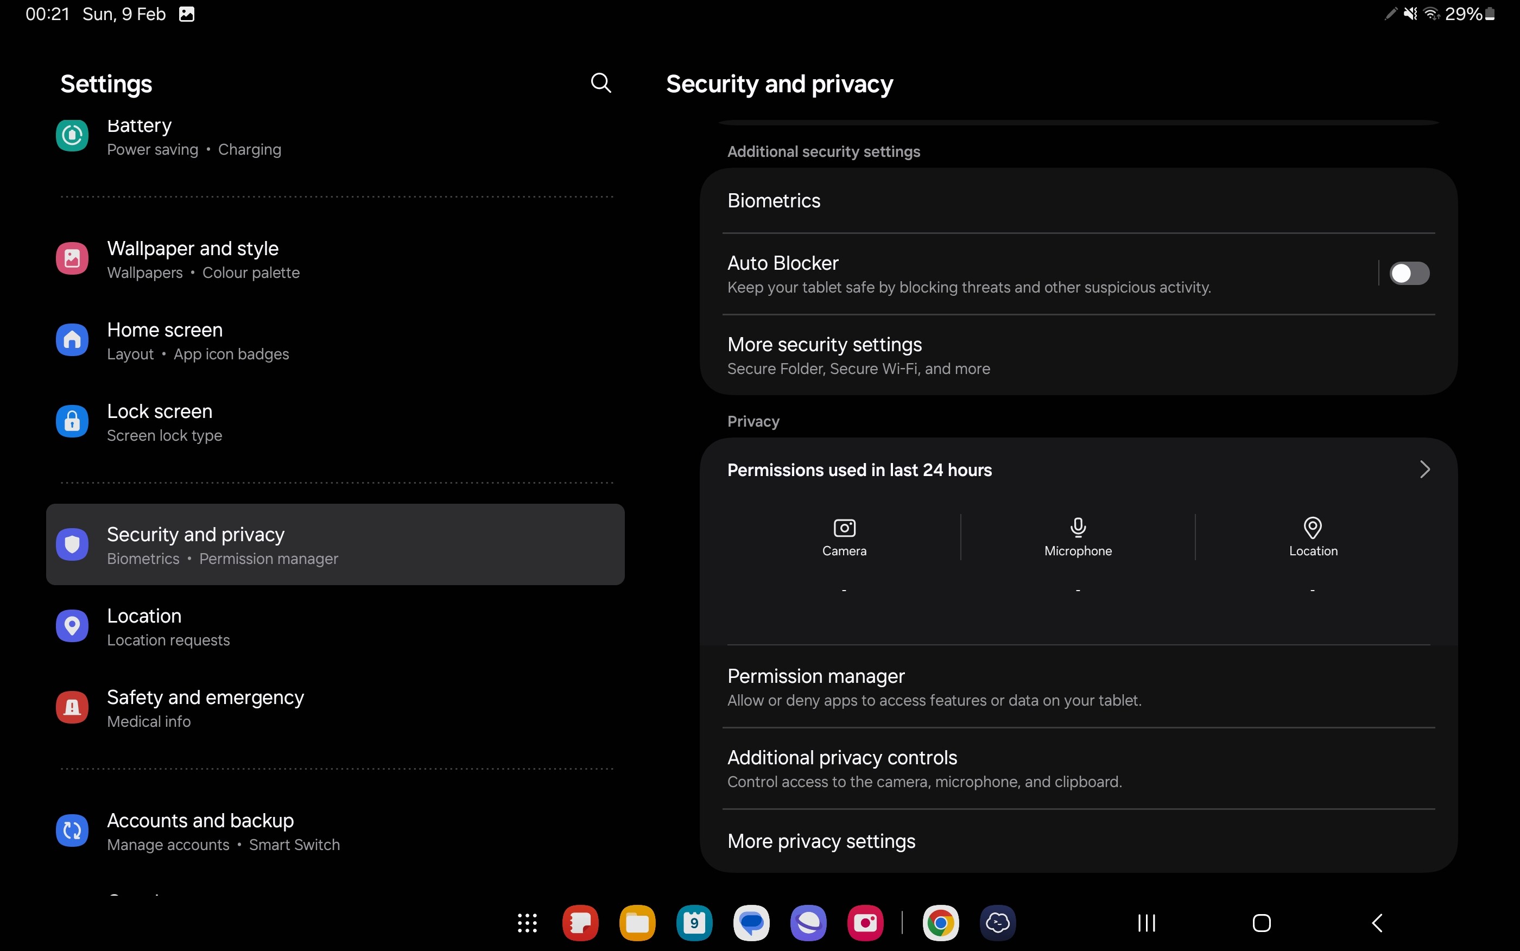1520x951 pixels.
Task: Open More privacy settings
Action: coord(821,841)
